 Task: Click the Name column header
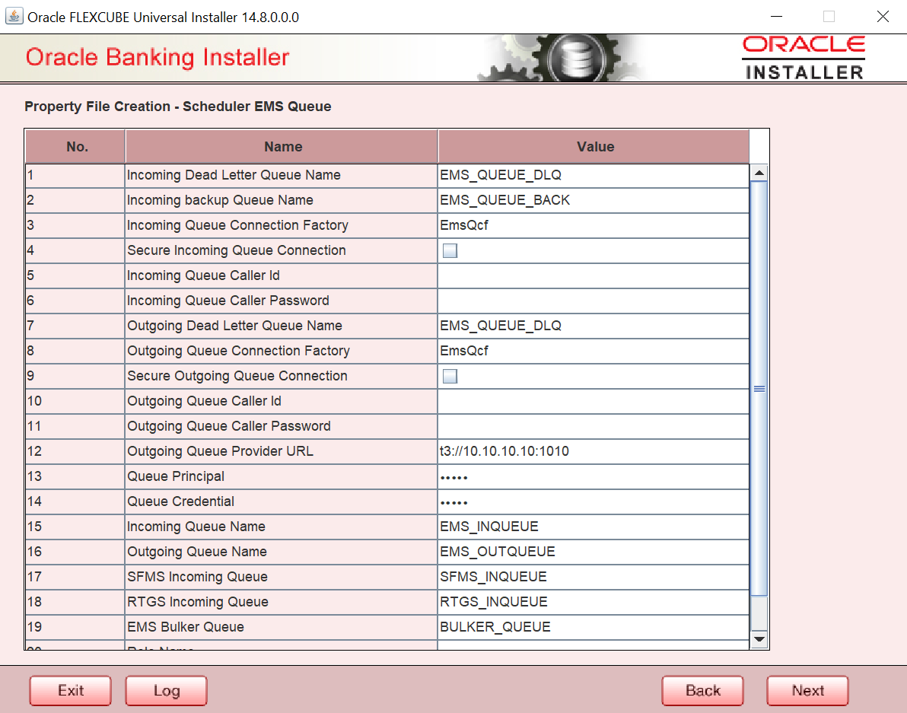(x=282, y=147)
